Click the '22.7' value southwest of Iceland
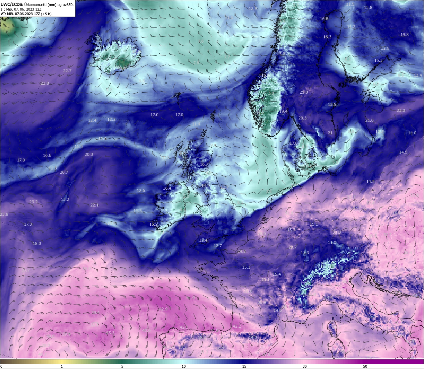This screenshot has height=369, width=424. [67, 71]
